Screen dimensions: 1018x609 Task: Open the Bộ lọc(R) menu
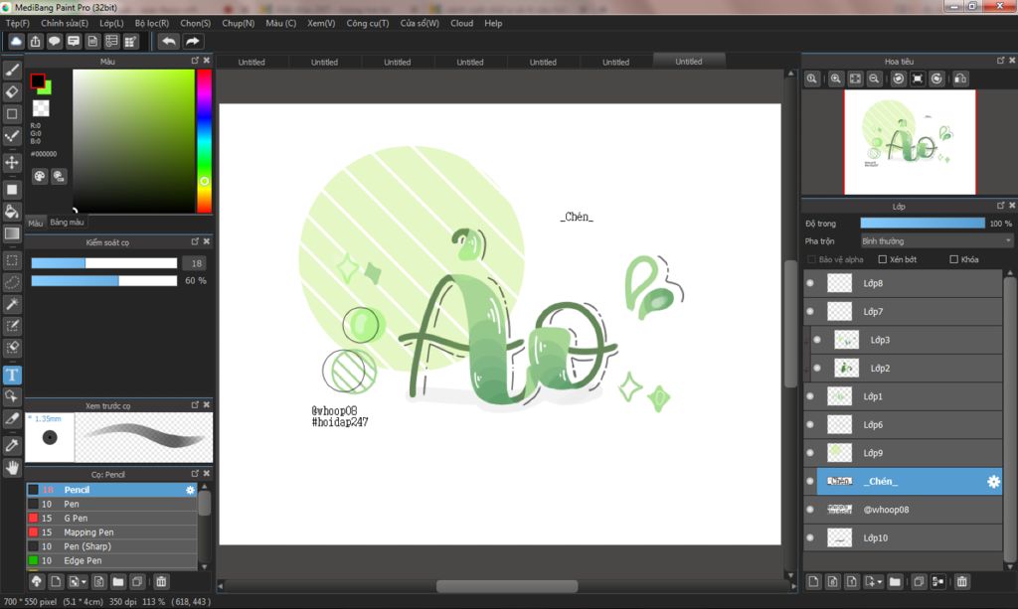(x=152, y=24)
